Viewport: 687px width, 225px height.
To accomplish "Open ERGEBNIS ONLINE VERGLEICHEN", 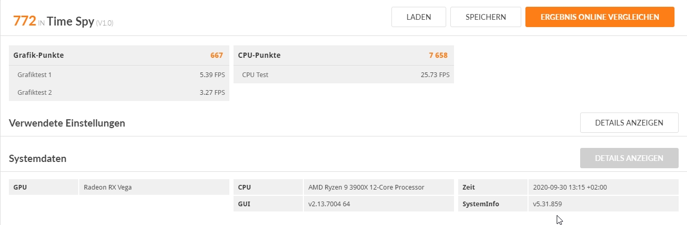I will [x=599, y=17].
